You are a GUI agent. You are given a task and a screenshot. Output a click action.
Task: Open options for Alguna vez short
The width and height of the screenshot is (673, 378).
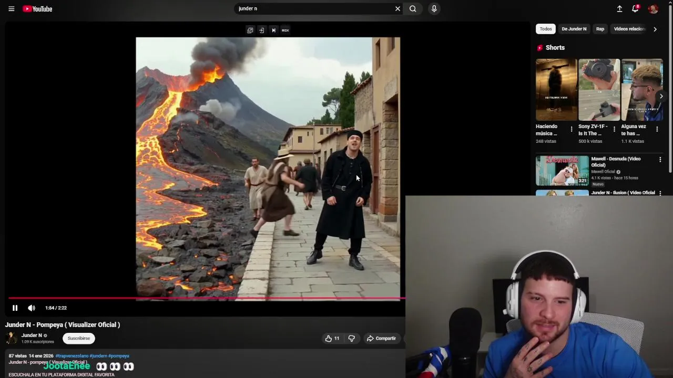coord(657,129)
